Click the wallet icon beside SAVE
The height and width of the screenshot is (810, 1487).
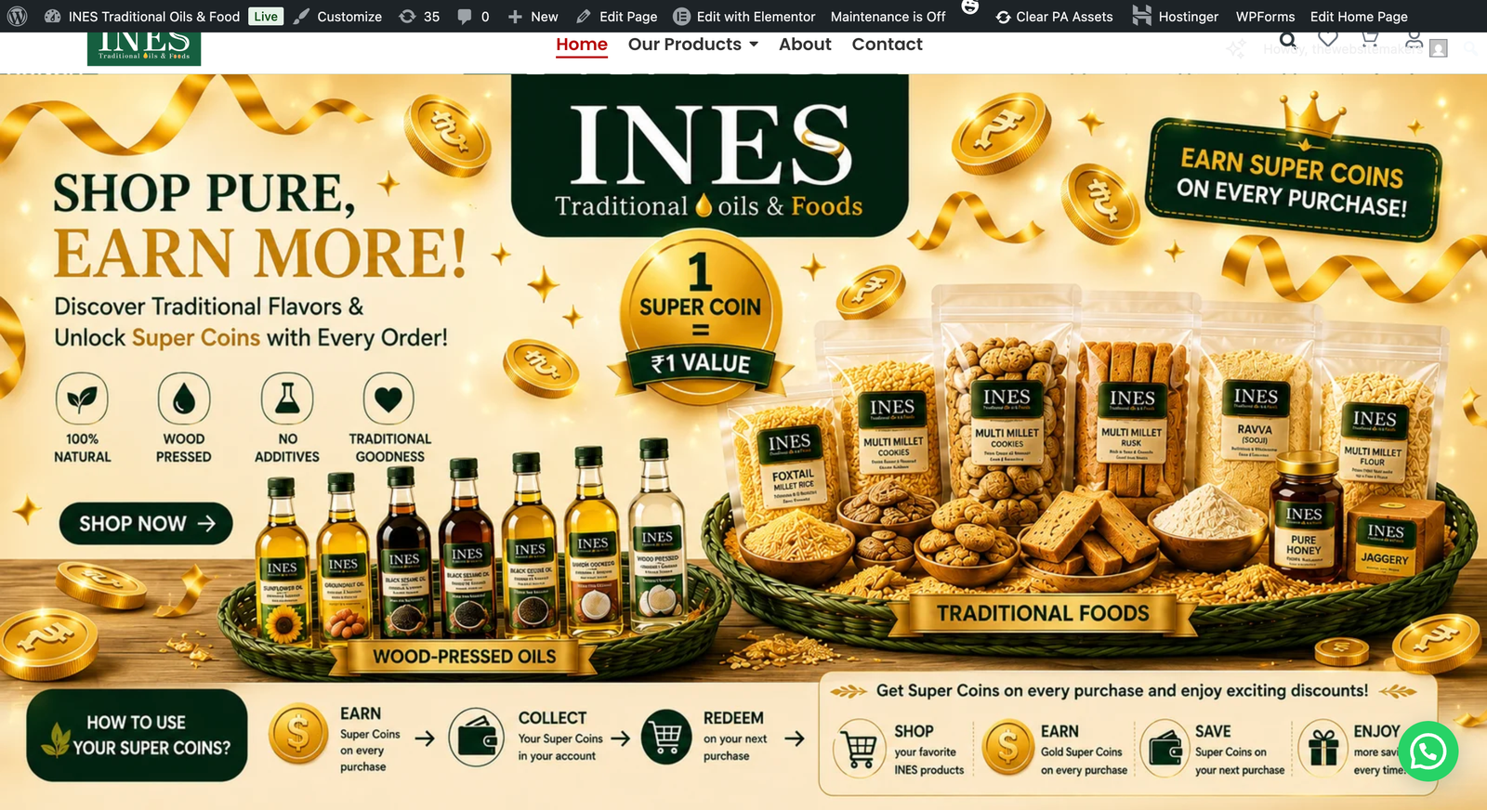pyautogui.click(x=1166, y=748)
